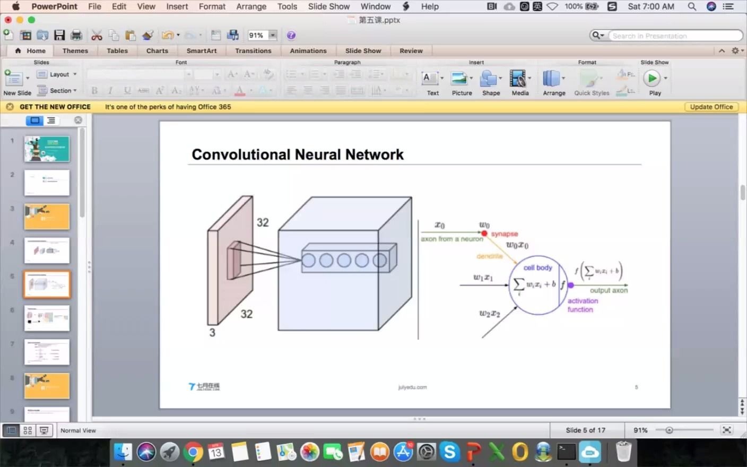Switch to slide sorter view

pyautogui.click(x=28, y=430)
